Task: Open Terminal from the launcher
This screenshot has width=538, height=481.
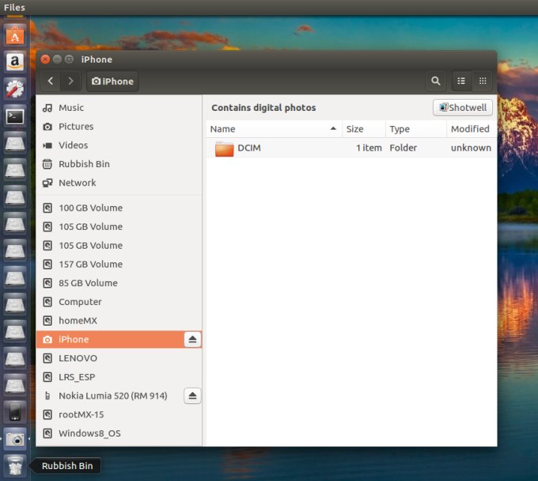Action: 15,116
